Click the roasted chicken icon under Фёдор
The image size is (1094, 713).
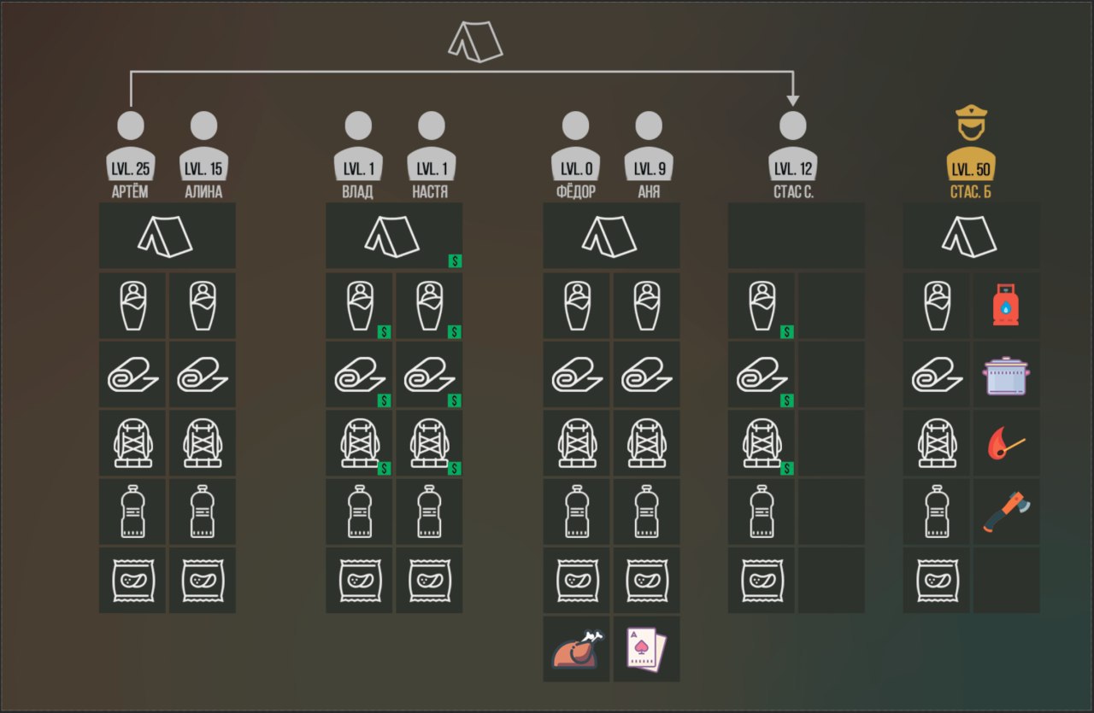point(577,649)
